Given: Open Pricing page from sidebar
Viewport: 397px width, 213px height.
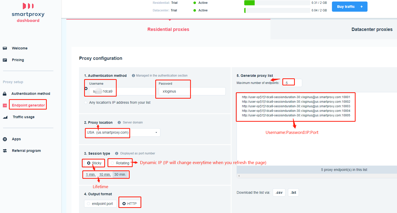Looking at the screenshot, I should tap(18, 60).
